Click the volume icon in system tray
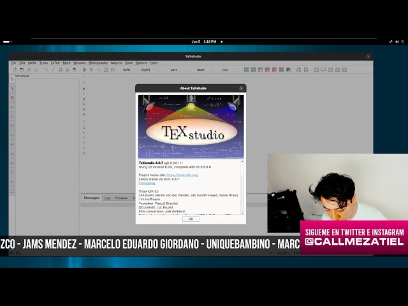Screen dimensions: 408x306 397,41
